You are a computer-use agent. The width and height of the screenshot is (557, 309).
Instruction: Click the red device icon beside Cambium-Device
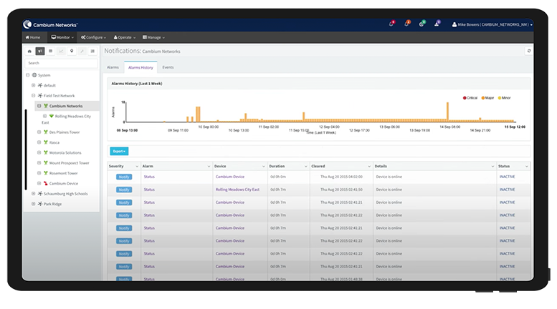pyautogui.click(x=46, y=184)
